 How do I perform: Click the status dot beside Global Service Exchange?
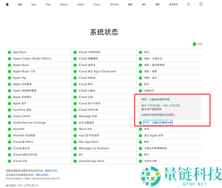(x=10, y=123)
